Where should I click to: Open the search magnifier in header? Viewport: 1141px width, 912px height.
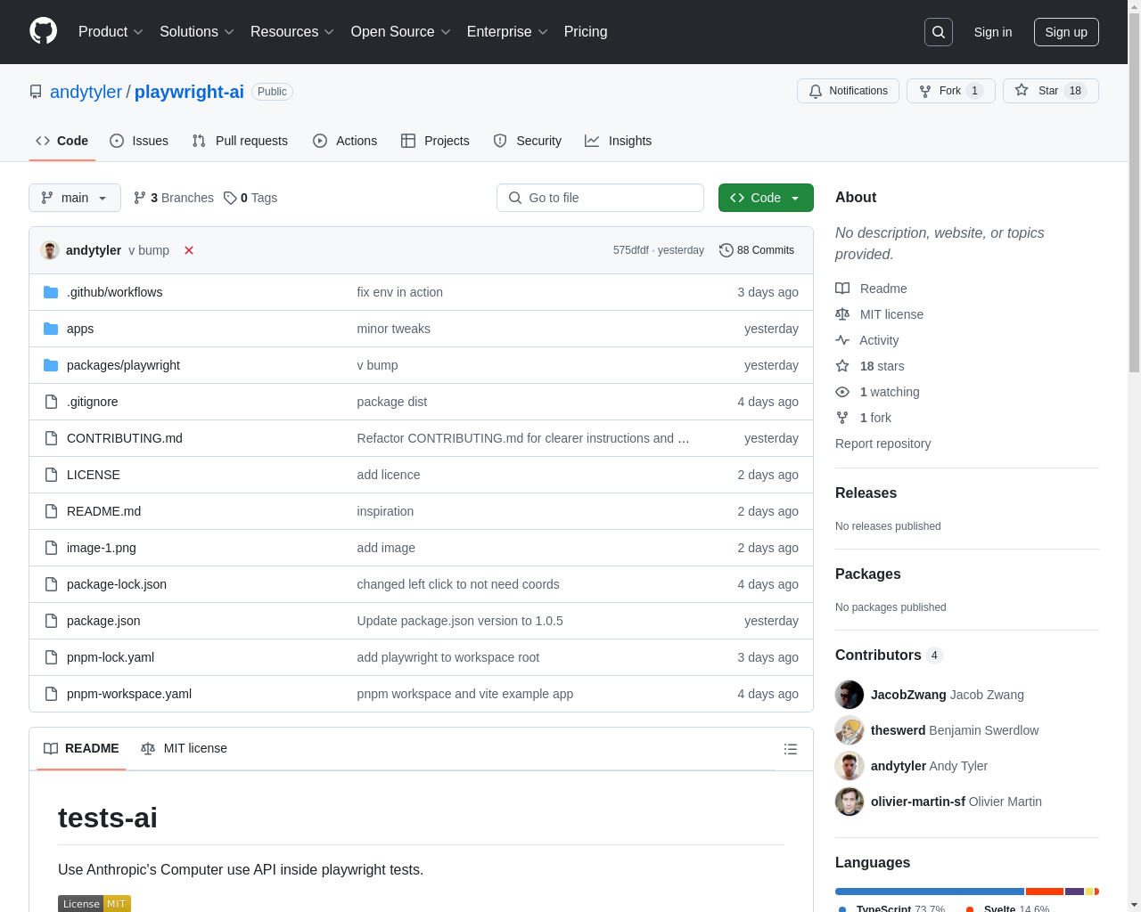pyautogui.click(x=939, y=32)
